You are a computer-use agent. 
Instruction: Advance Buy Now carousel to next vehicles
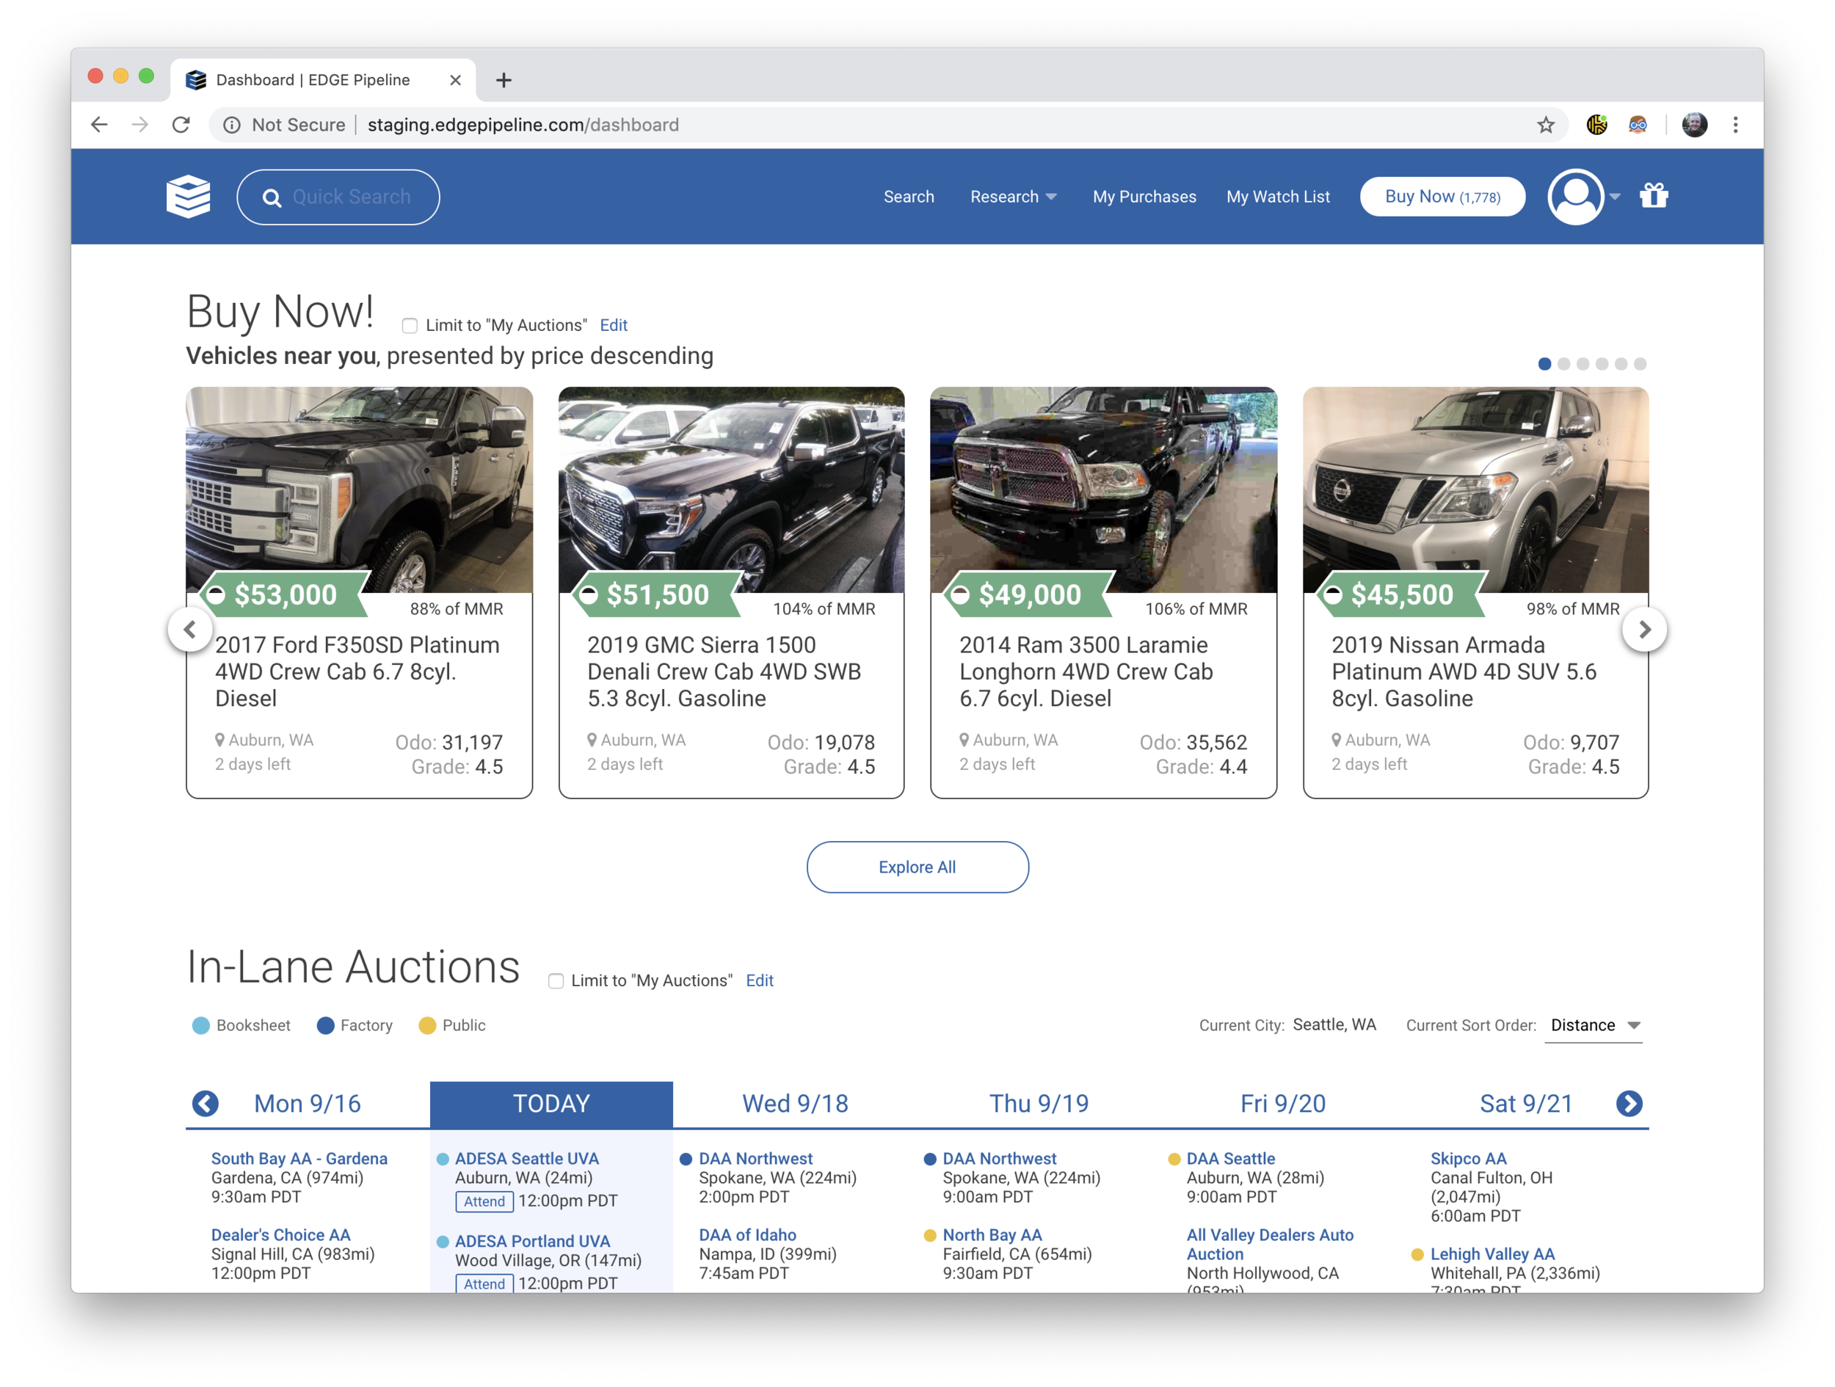tap(1644, 630)
